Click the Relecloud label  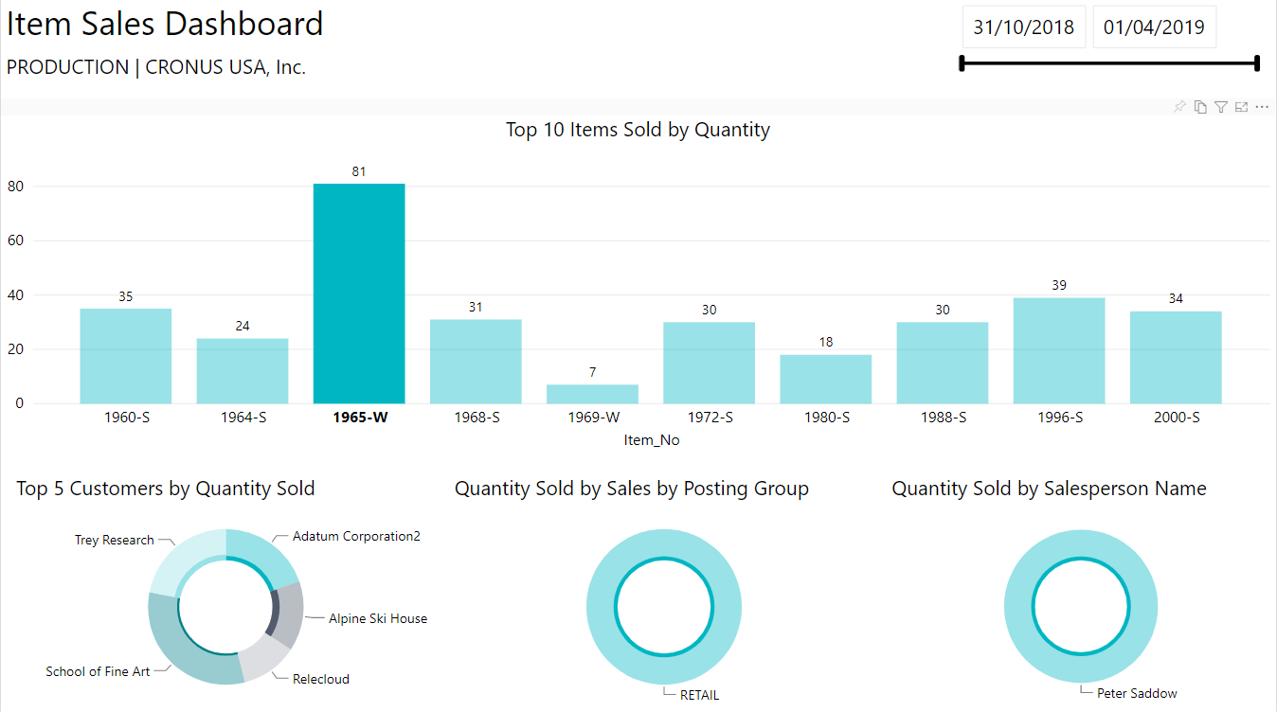tap(321, 679)
